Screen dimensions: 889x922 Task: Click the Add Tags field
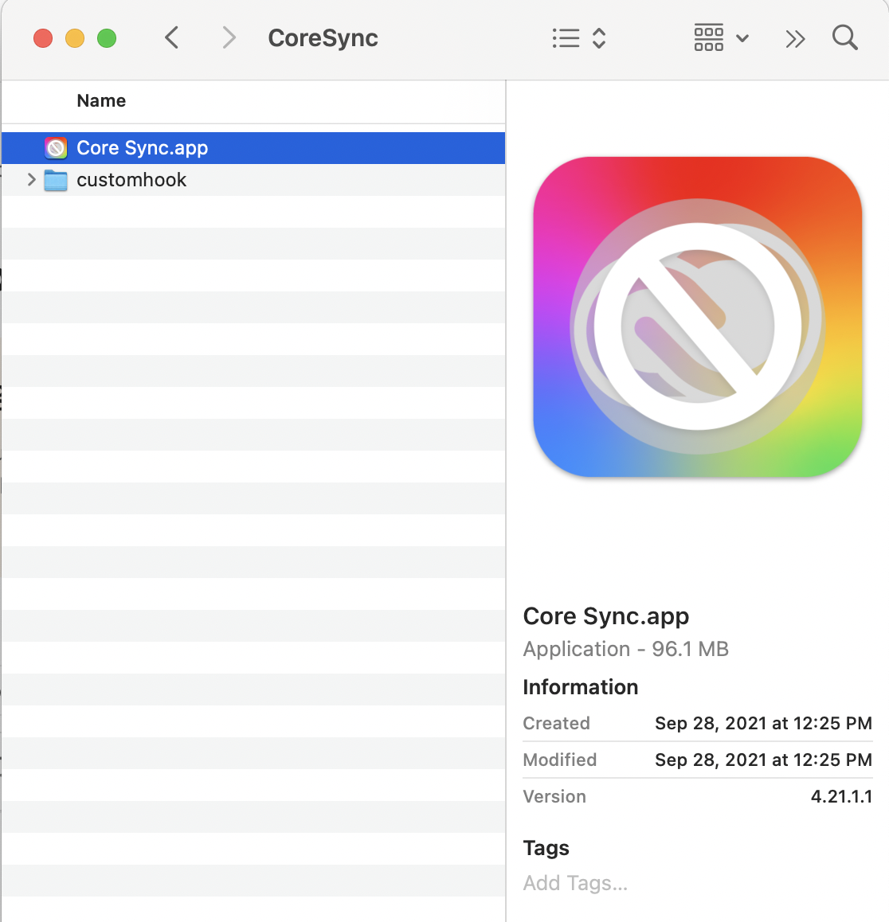tap(575, 883)
